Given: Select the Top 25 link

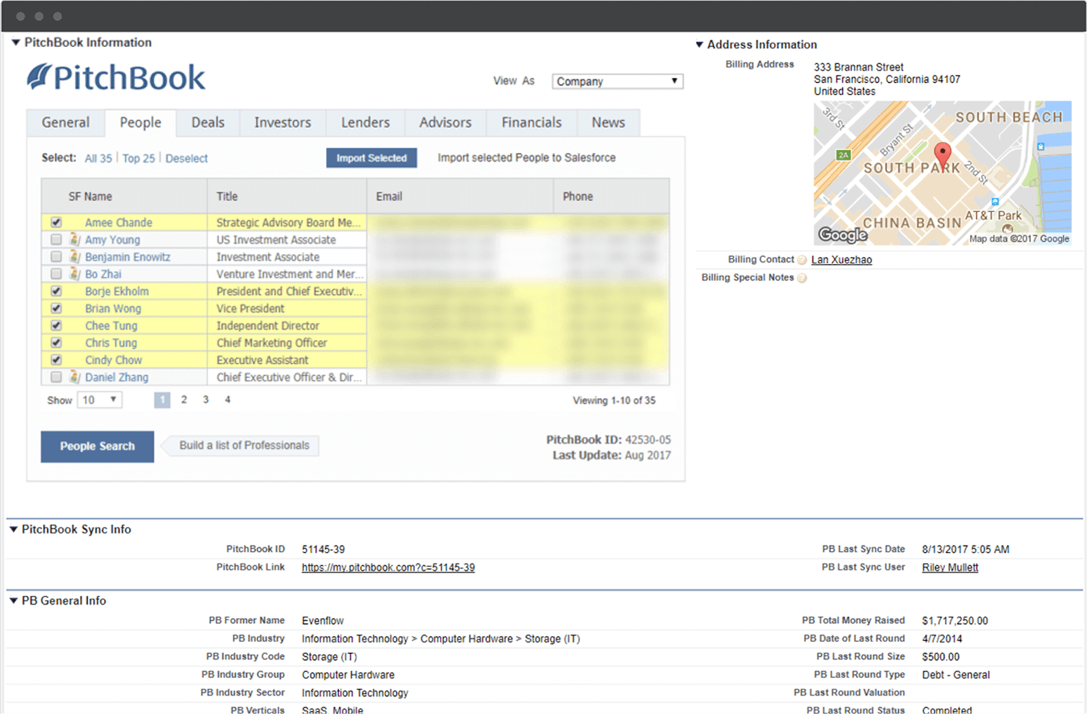Looking at the screenshot, I should [x=139, y=158].
